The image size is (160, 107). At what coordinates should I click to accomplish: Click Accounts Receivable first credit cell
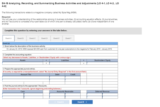73,94
